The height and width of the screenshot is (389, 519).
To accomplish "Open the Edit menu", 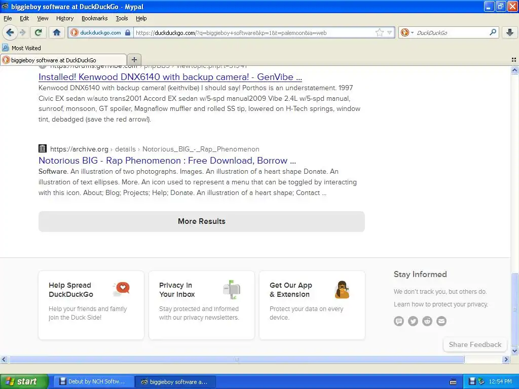I will 24,18.
